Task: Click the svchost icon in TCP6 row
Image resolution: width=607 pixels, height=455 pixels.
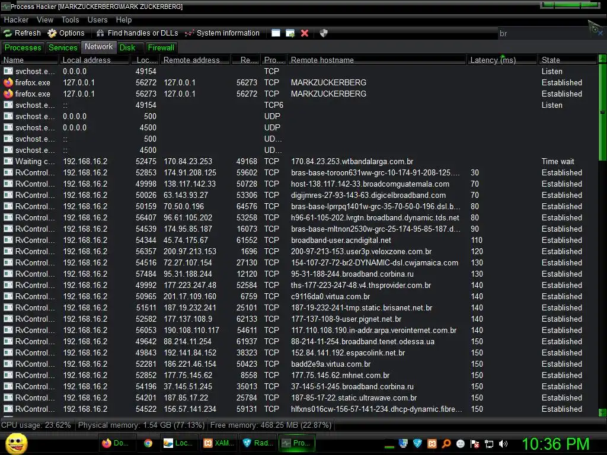Action: [8, 105]
